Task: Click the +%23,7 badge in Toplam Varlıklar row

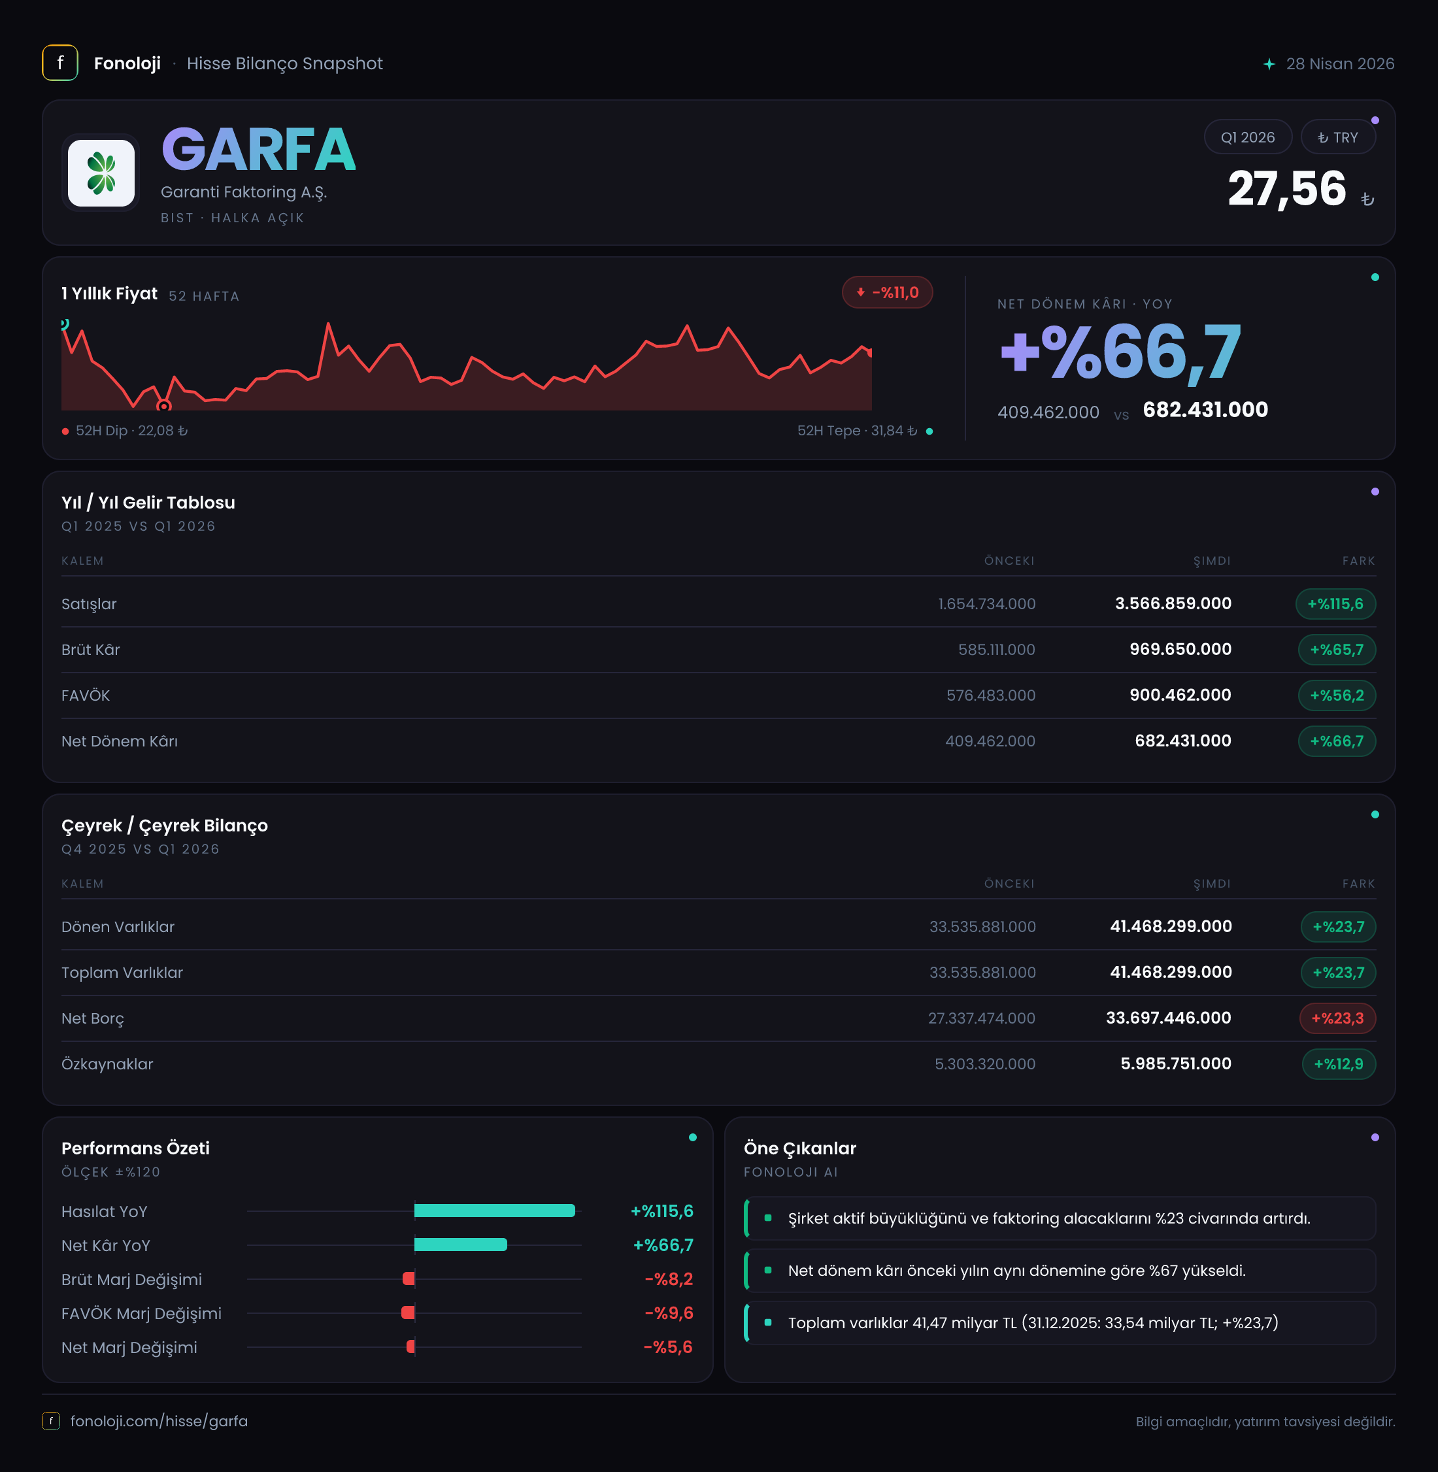Action: click(1337, 973)
